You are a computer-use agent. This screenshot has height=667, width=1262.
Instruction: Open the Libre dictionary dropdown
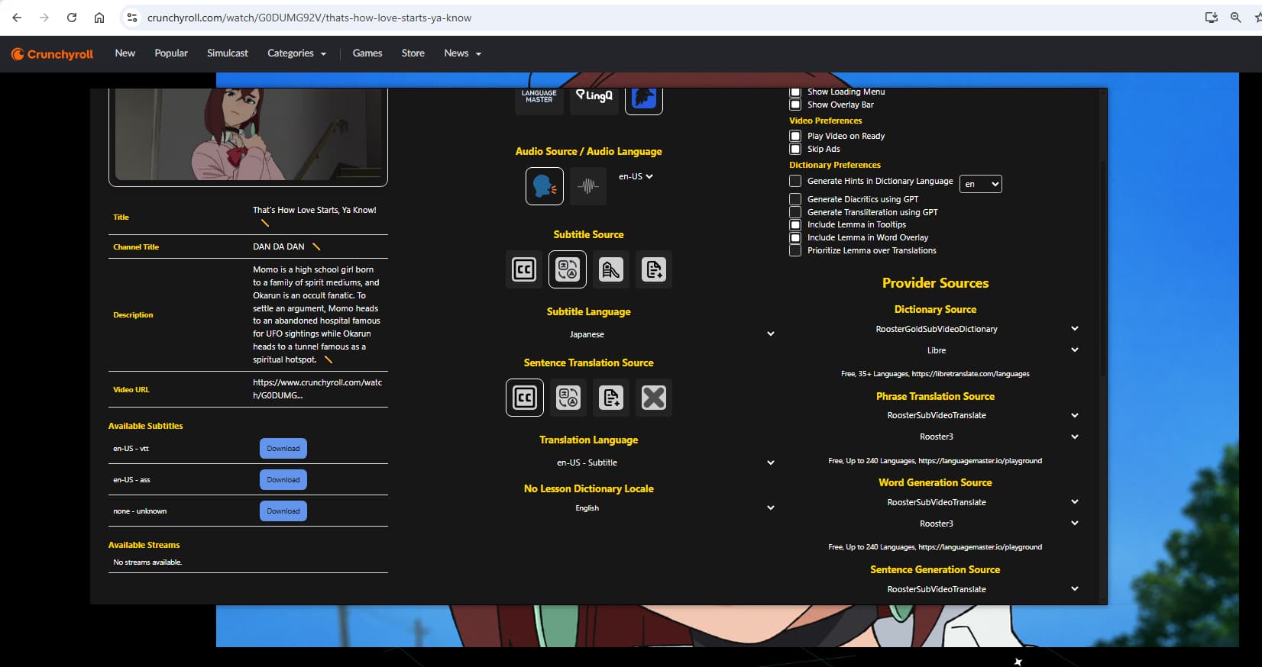point(937,350)
